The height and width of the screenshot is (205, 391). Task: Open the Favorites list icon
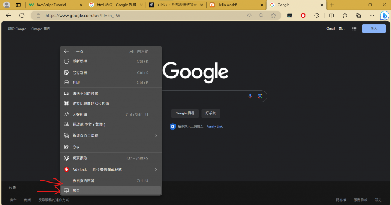click(x=345, y=16)
